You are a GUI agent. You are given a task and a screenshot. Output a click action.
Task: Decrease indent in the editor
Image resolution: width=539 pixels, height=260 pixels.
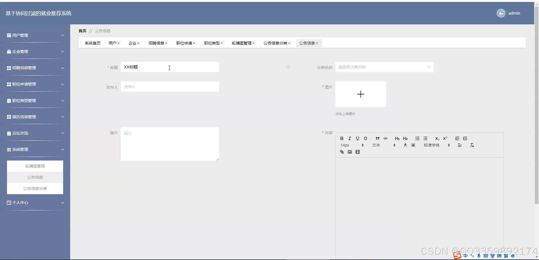point(457,138)
